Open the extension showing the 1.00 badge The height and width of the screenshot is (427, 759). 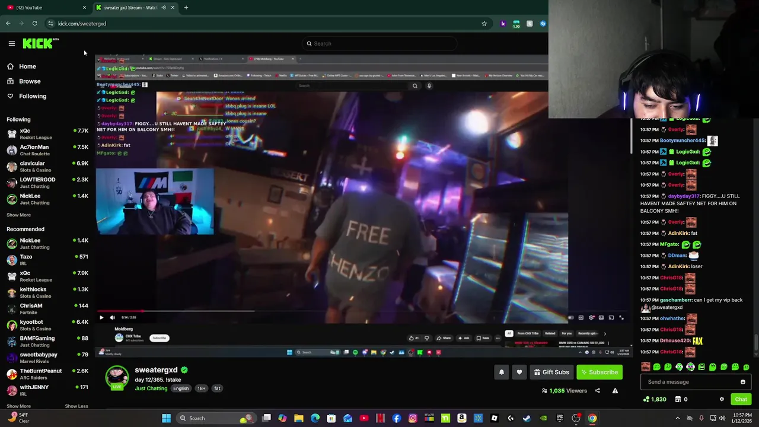click(x=516, y=24)
